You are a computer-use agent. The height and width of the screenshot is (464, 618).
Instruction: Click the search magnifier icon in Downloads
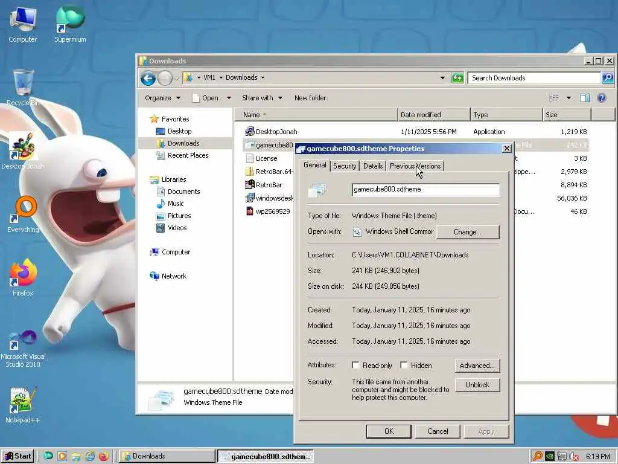[608, 78]
